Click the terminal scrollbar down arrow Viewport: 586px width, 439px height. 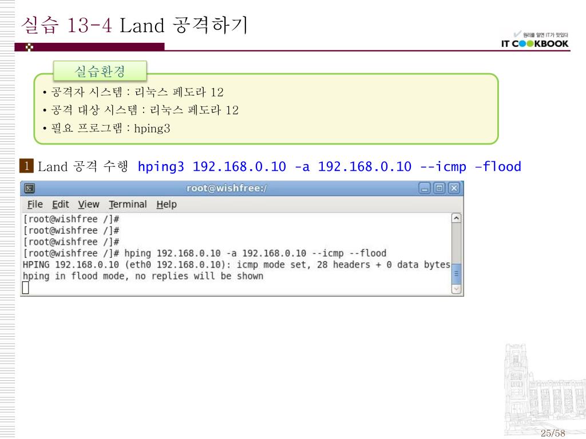pyautogui.click(x=456, y=289)
